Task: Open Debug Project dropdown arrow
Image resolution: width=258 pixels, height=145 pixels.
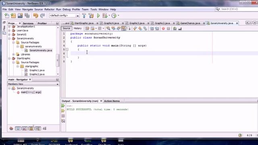Action: tap(109, 15)
